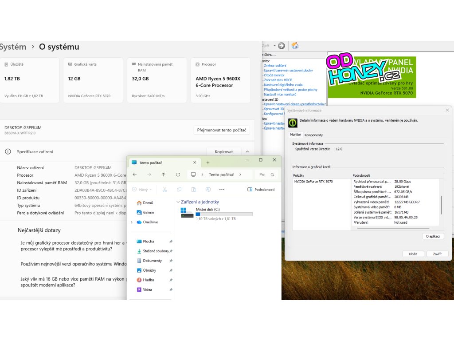Click the Refresh icon in File Explorer
Image resolution: width=454 pixels, height=341 pixels.
point(178,175)
